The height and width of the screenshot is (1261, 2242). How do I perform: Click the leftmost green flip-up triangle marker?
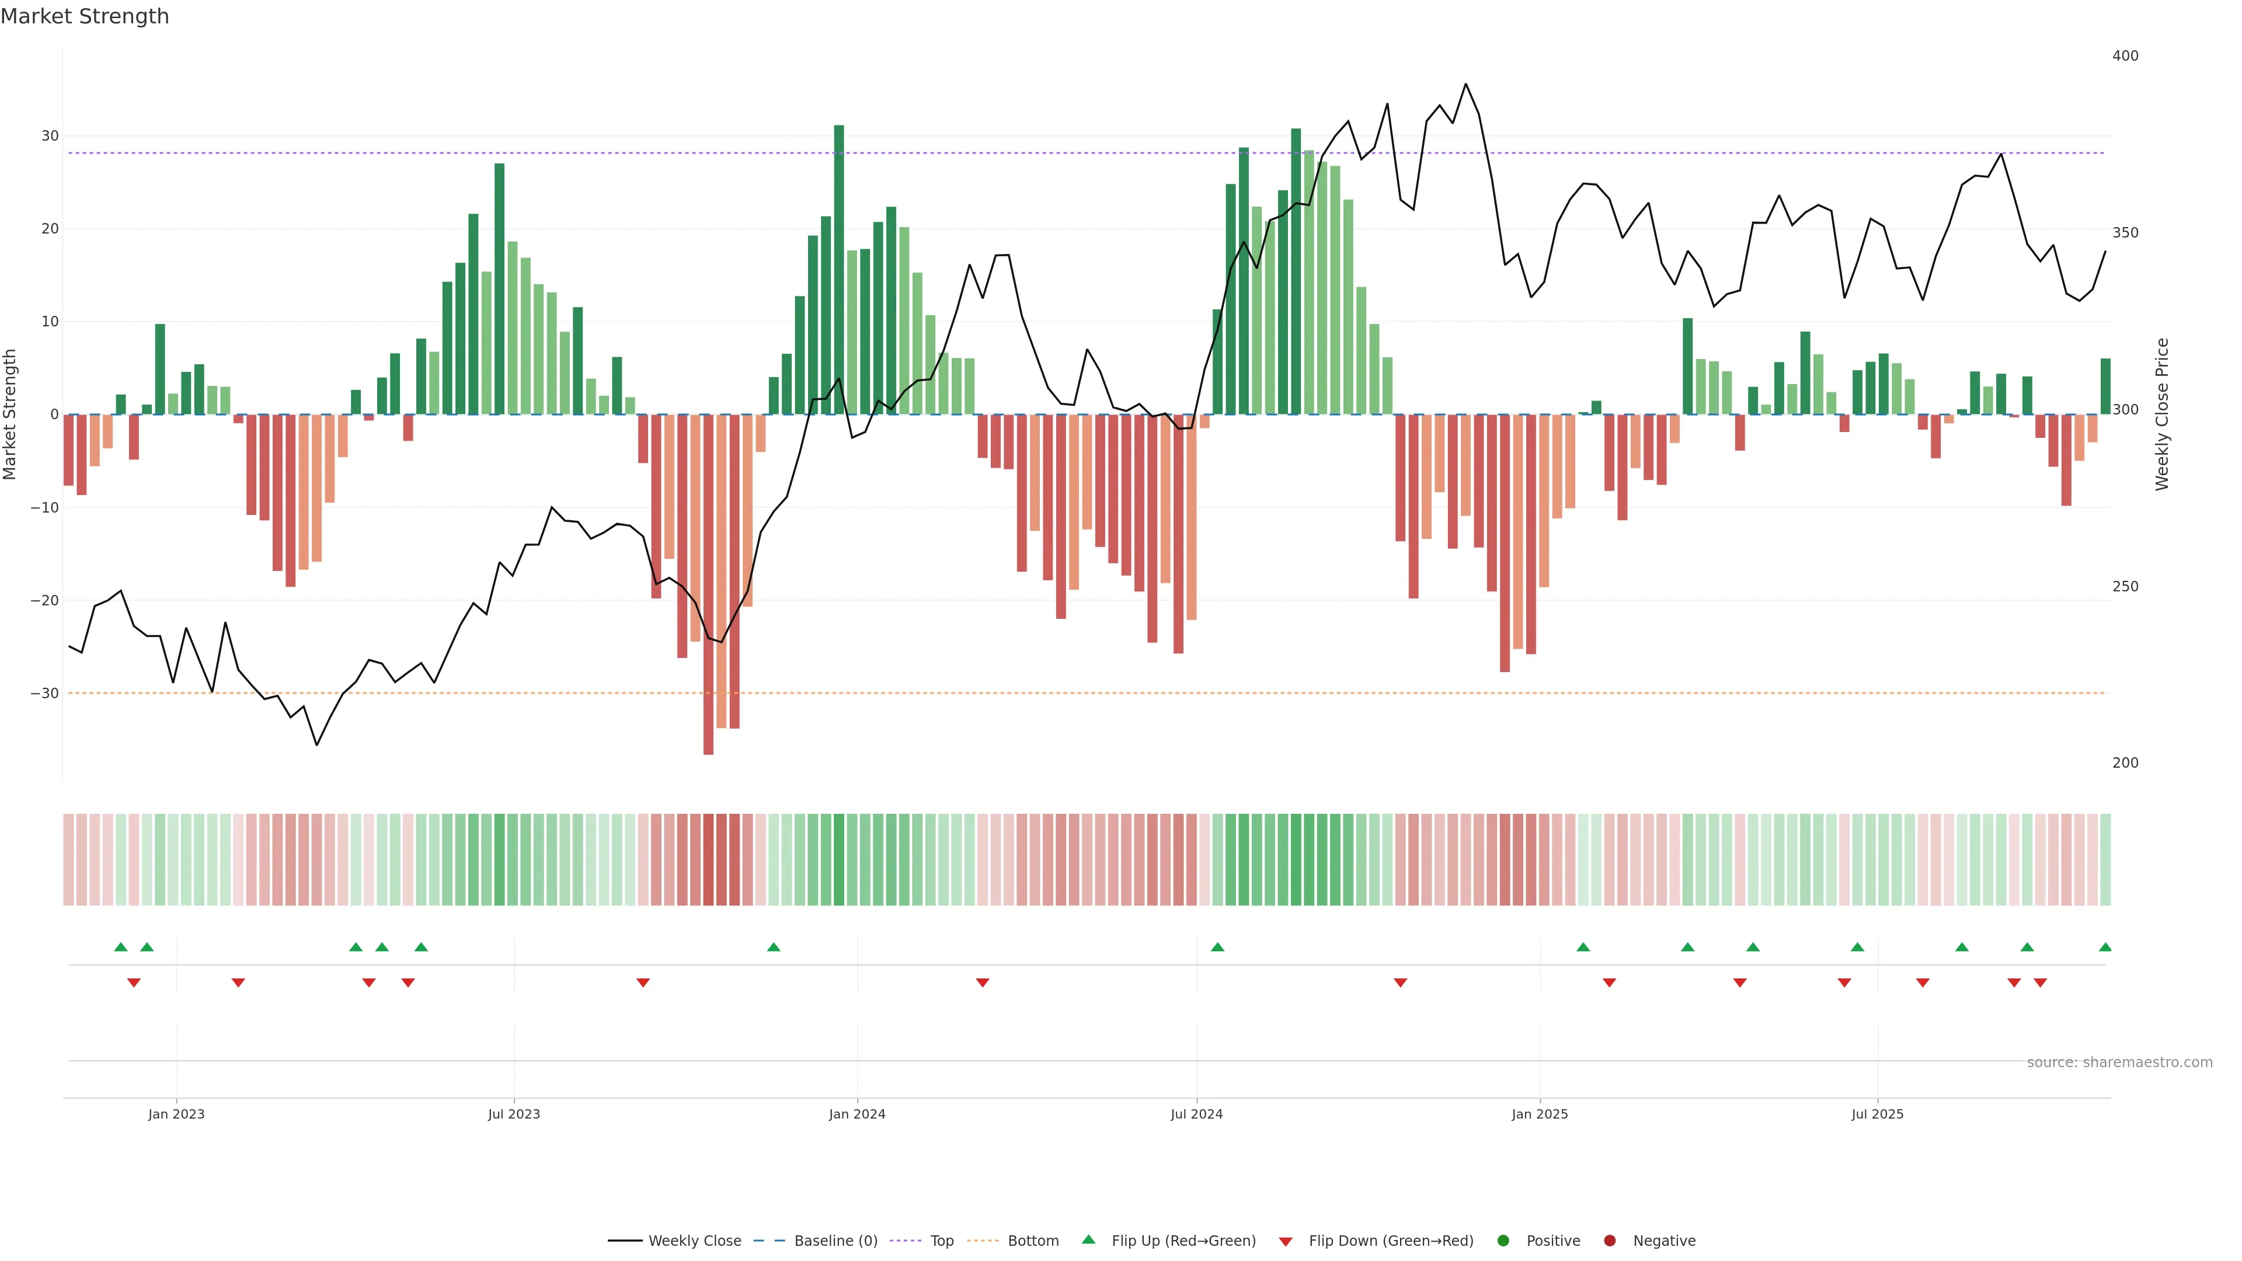coord(121,947)
